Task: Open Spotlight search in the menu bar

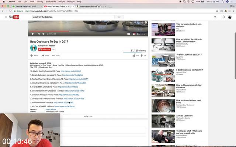Action: [x=223, y=1]
